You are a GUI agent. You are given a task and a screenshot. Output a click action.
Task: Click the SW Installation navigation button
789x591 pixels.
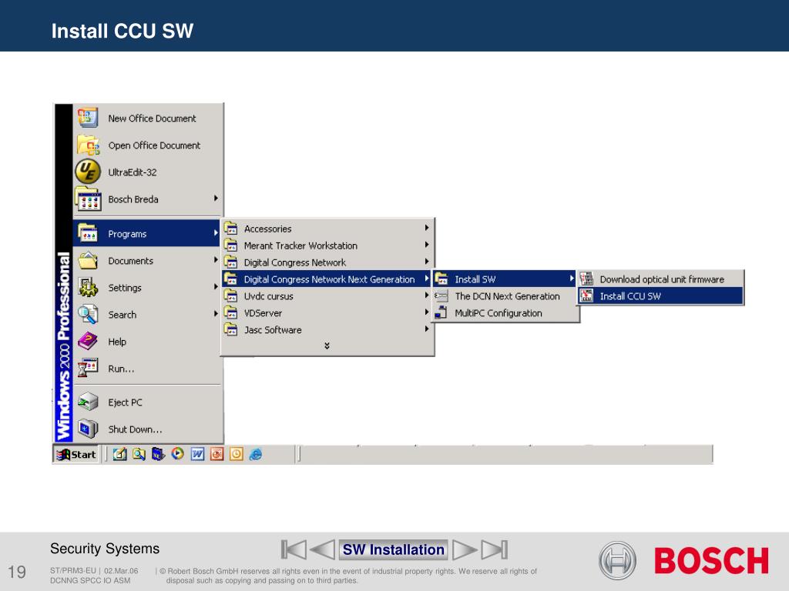394,549
